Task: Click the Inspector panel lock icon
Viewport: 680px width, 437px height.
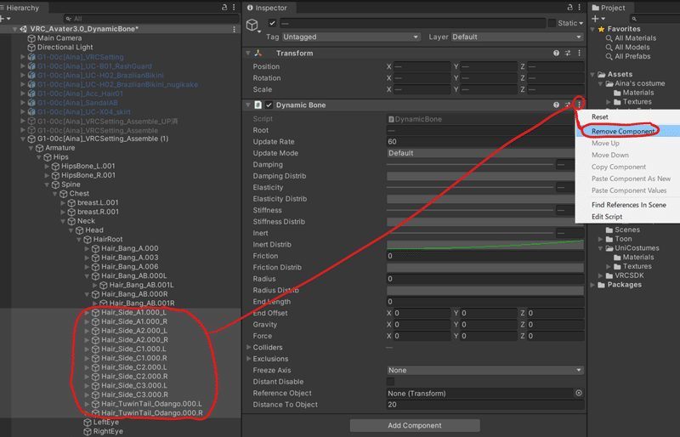Action: 569,8
